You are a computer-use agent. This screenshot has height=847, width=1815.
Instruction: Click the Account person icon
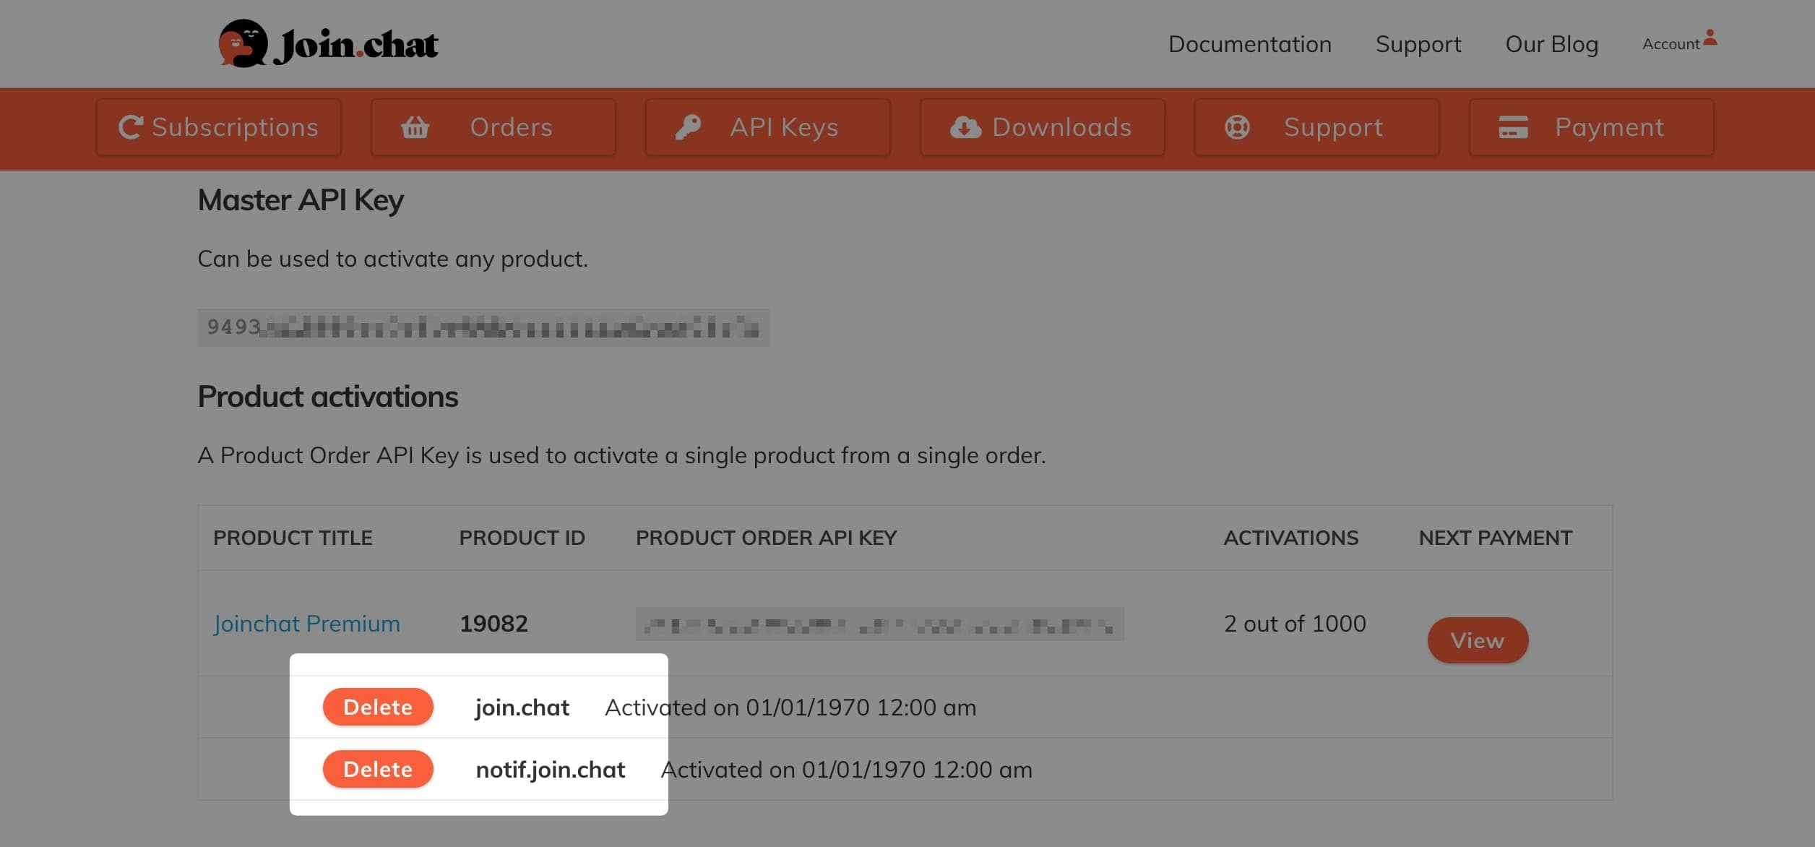1710,38
